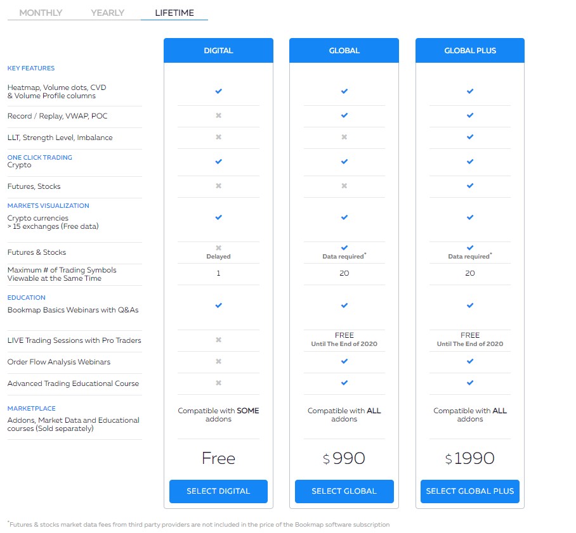Click 'FREE Until The End of 2020' in Global Plus

point(470,340)
